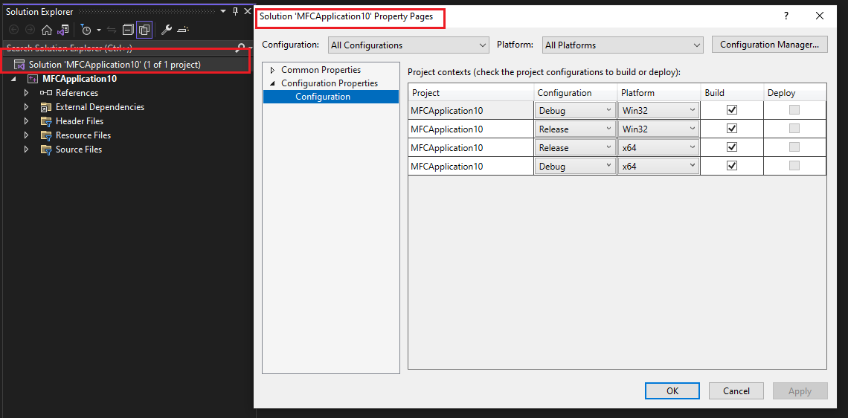This screenshot has height=418, width=848.
Task: Click the MFCApplication10 project icon
Action: (33, 79)
